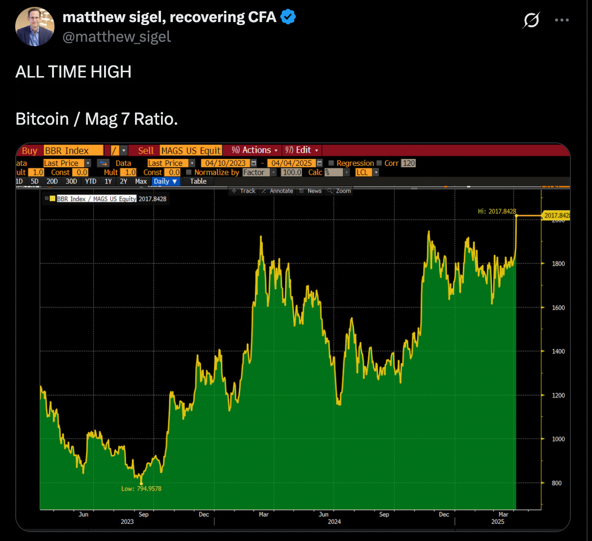
Task: Open the second Last Price dropdown
Action: coord(171,163)
